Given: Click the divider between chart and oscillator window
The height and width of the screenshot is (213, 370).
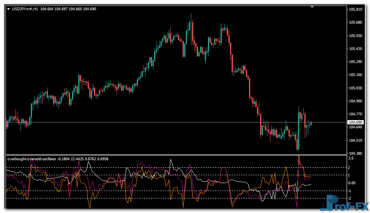Looking at the screenshot, I should click(x=174, y=155).
